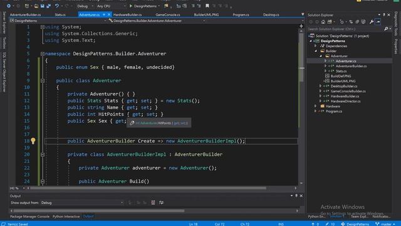Open the DesignPatterns project navigation dropdown
This screenshot has width=401, height=226.
click(x=58, y=21)
